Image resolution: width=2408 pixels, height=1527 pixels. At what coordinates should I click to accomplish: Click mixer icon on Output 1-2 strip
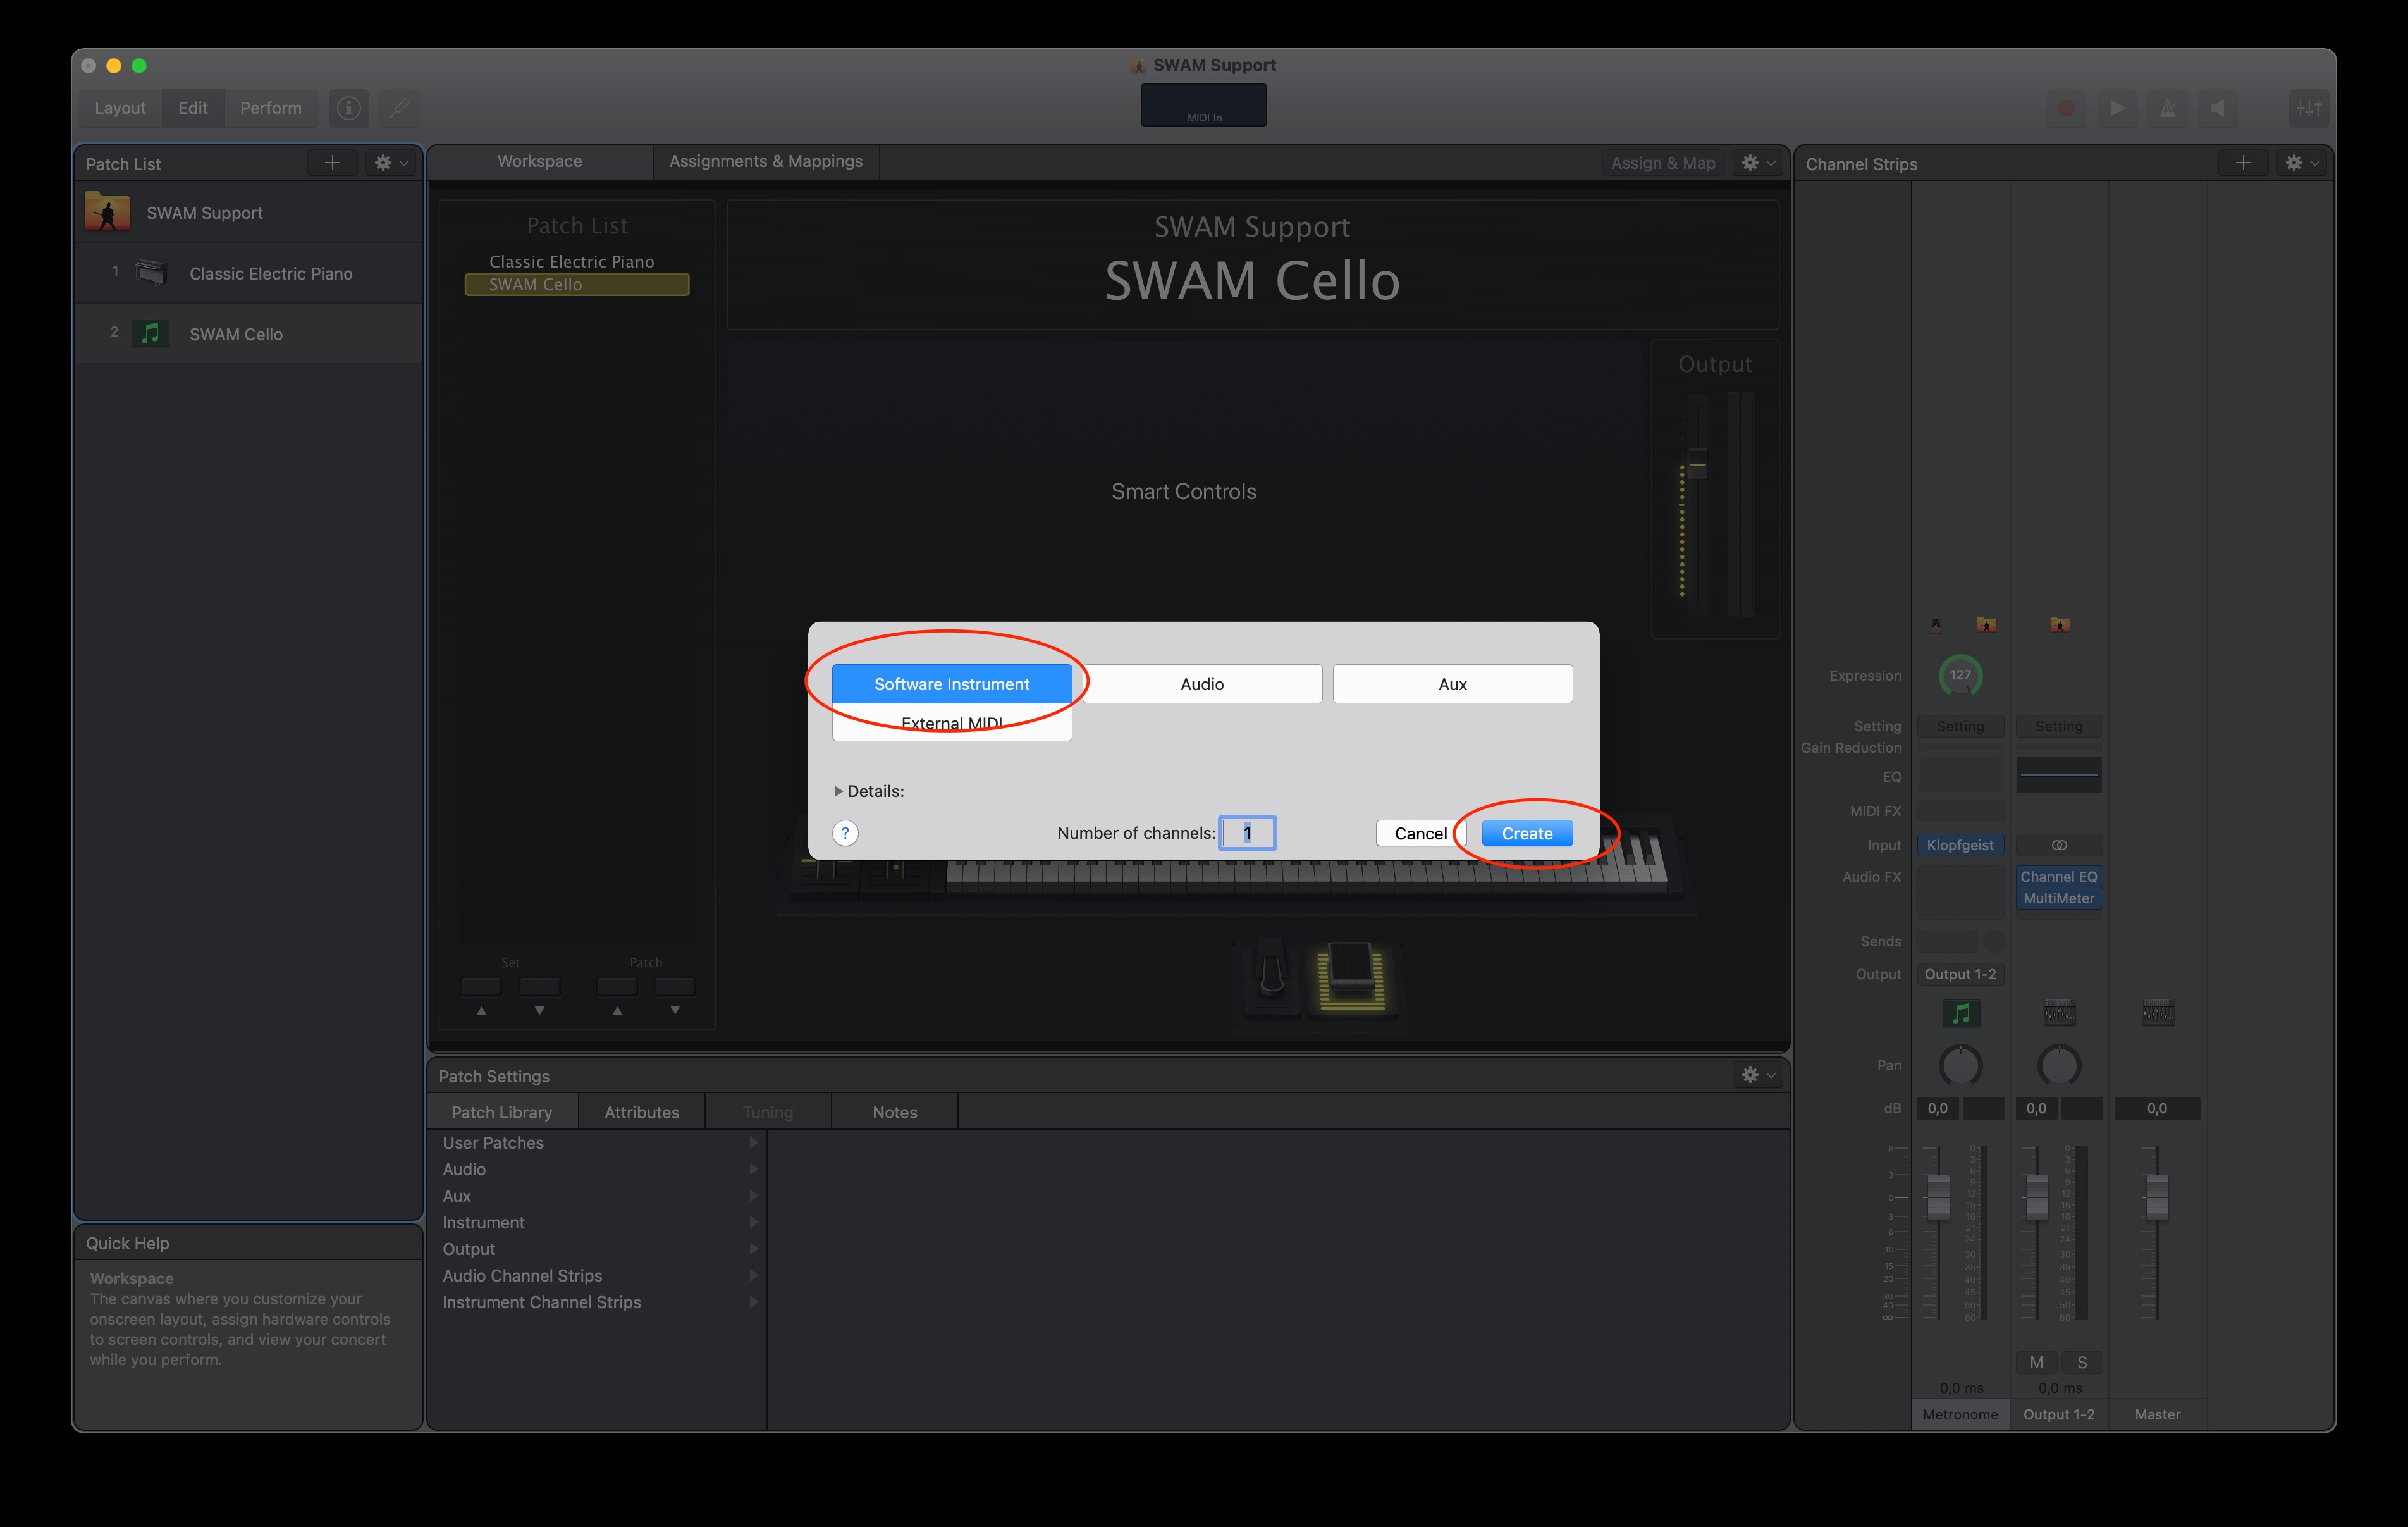[2059, 1013]
